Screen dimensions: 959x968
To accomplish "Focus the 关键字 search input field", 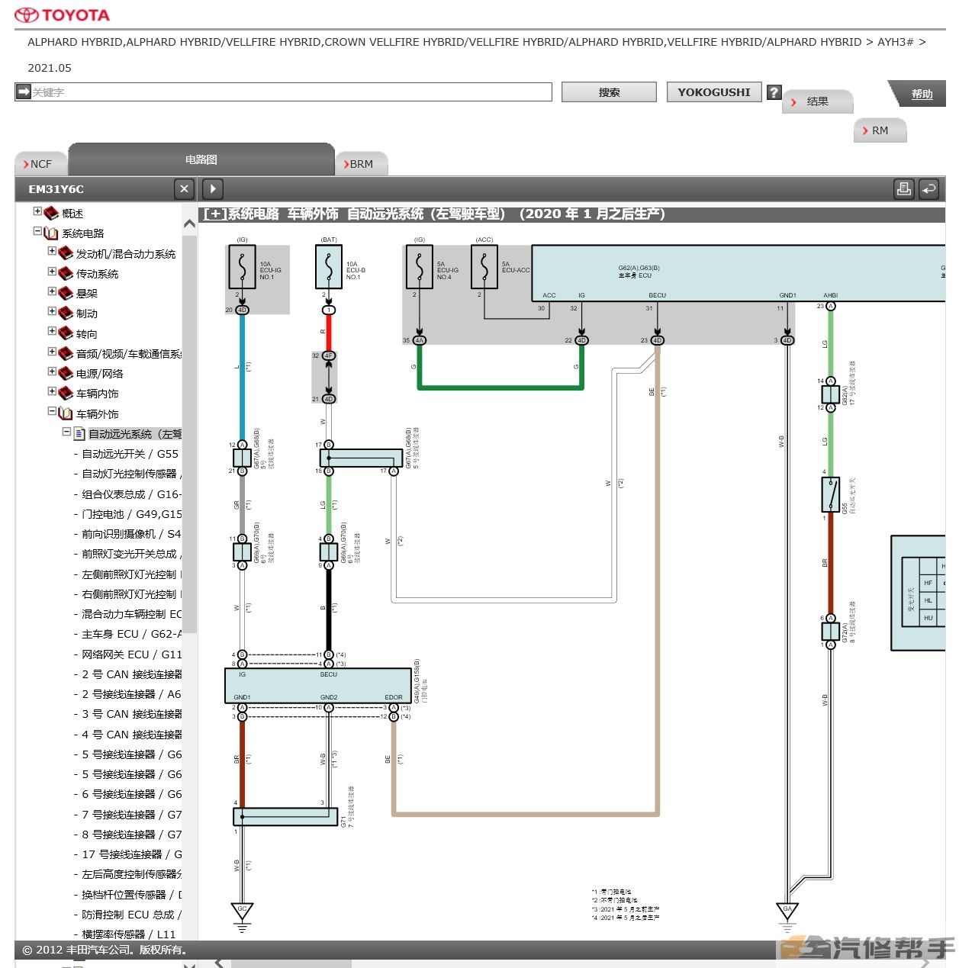I will (x=291, y=92).
